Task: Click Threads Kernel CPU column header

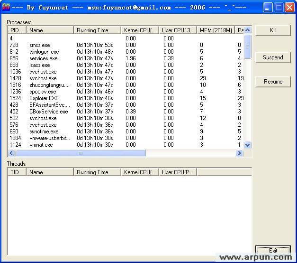Action: (x=139, y=172)
